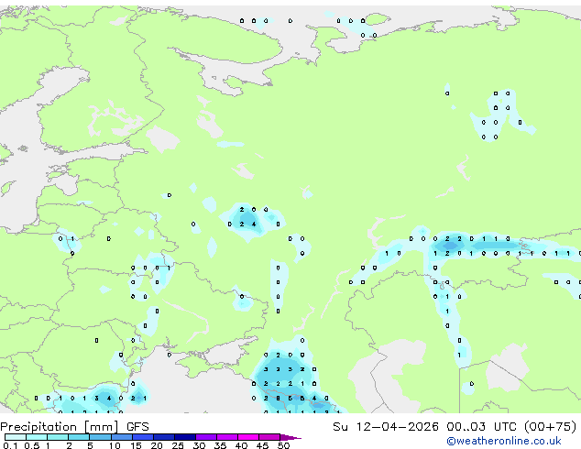Viewport: 581px width, 449px height.
Task: Pick the 10–15 mm blue legend swatch
Action: tap(121, 437)
